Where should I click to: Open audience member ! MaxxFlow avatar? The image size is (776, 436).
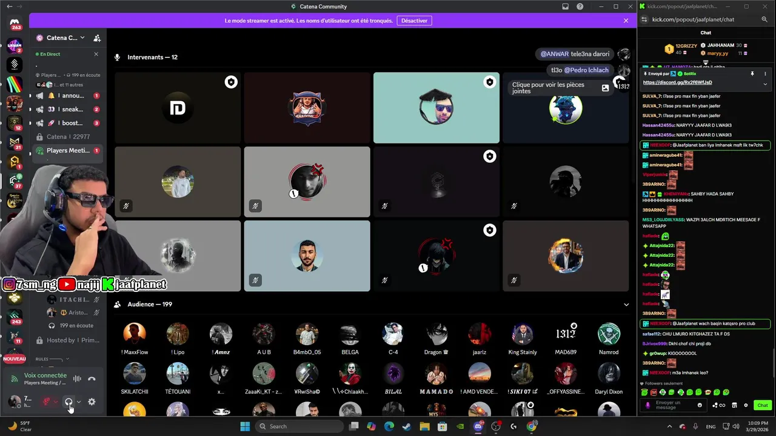pos(135,334)
